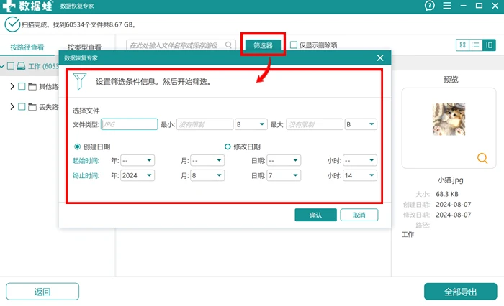Image resolution: width=504 pixels, height=306 pixels.
Task: Open the minimum size unit dropdown
Action: point(251,124)
